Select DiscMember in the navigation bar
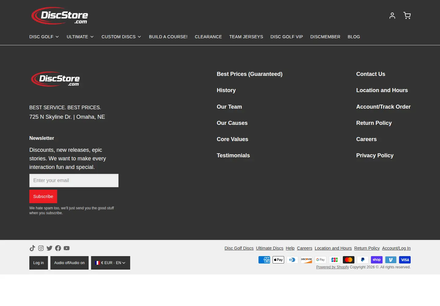440x306 pixels. (325, 37)
